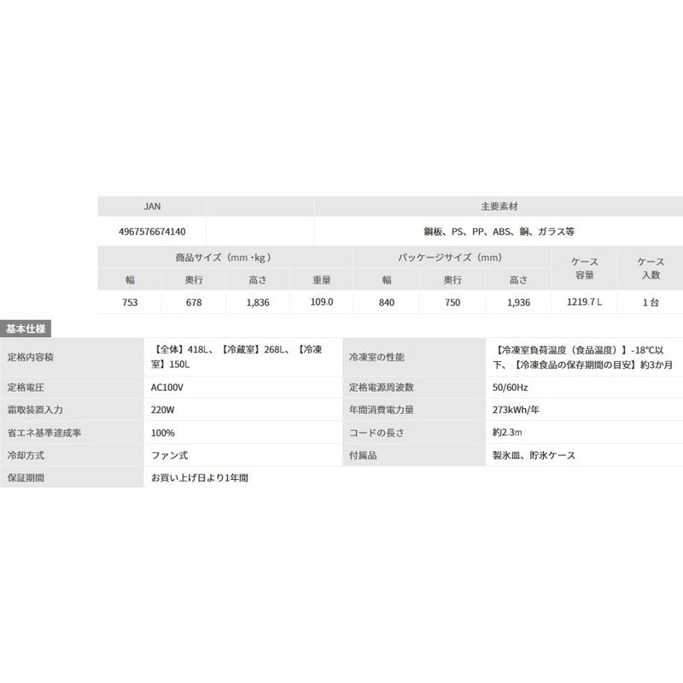
Task: Click the case capacity value 1219.7 L
Action: click(x=584, y=302)
